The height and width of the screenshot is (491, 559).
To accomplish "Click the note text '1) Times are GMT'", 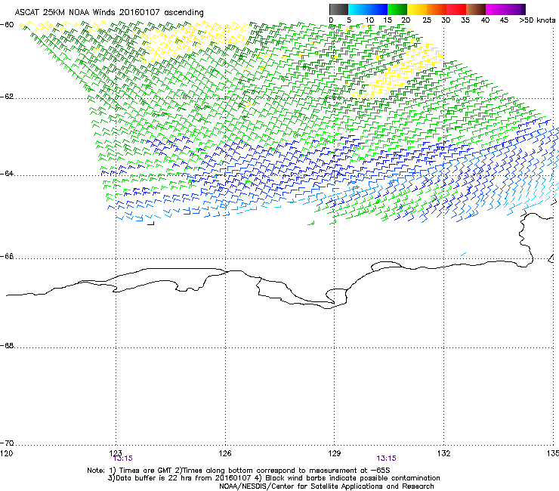I will pos(141,471).
